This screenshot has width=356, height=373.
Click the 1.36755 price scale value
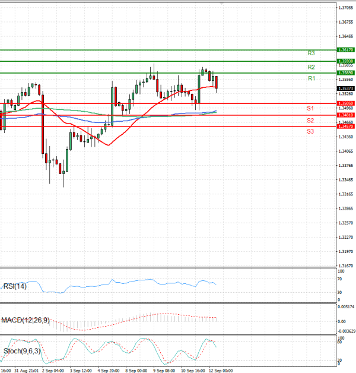pos(346,22)
